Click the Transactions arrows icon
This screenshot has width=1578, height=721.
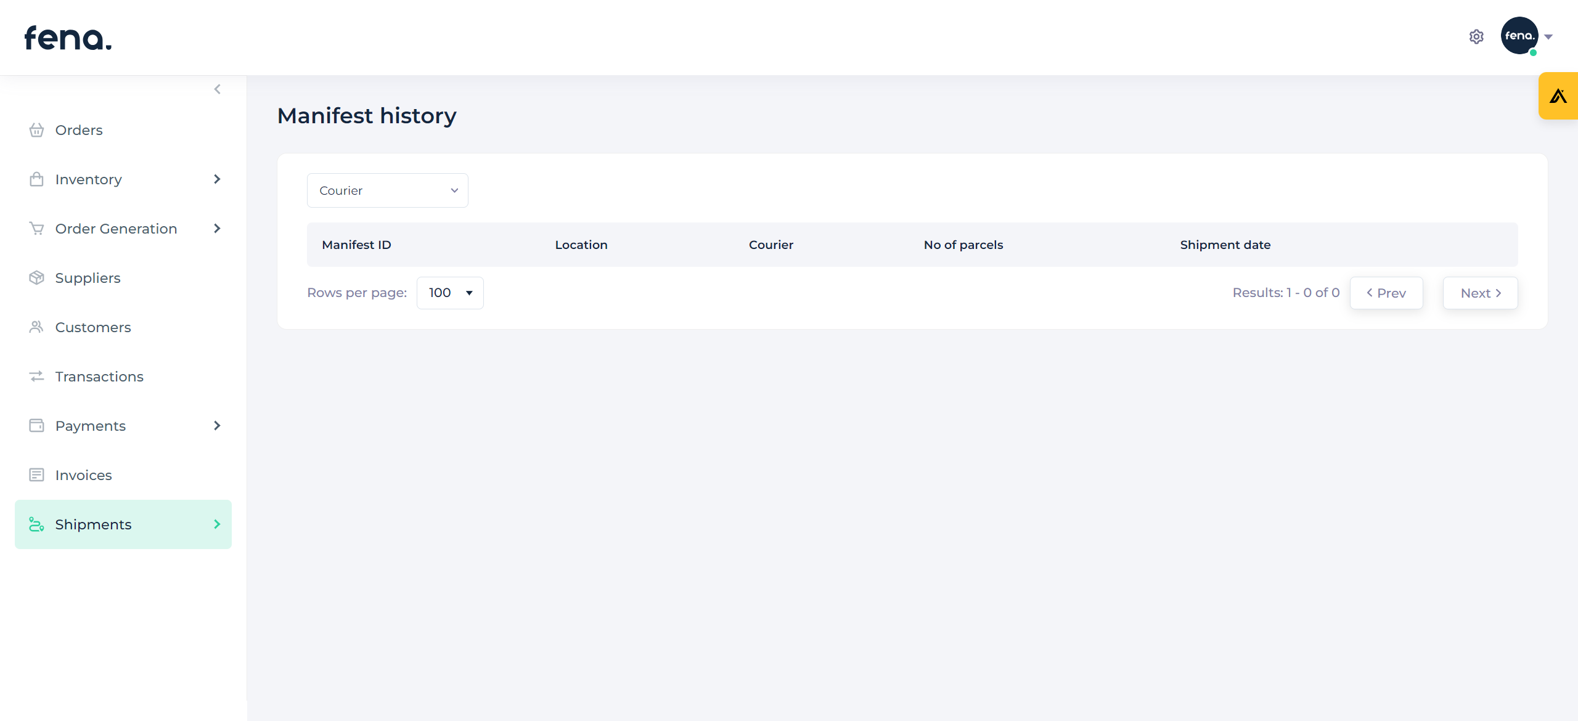[36, 377]
